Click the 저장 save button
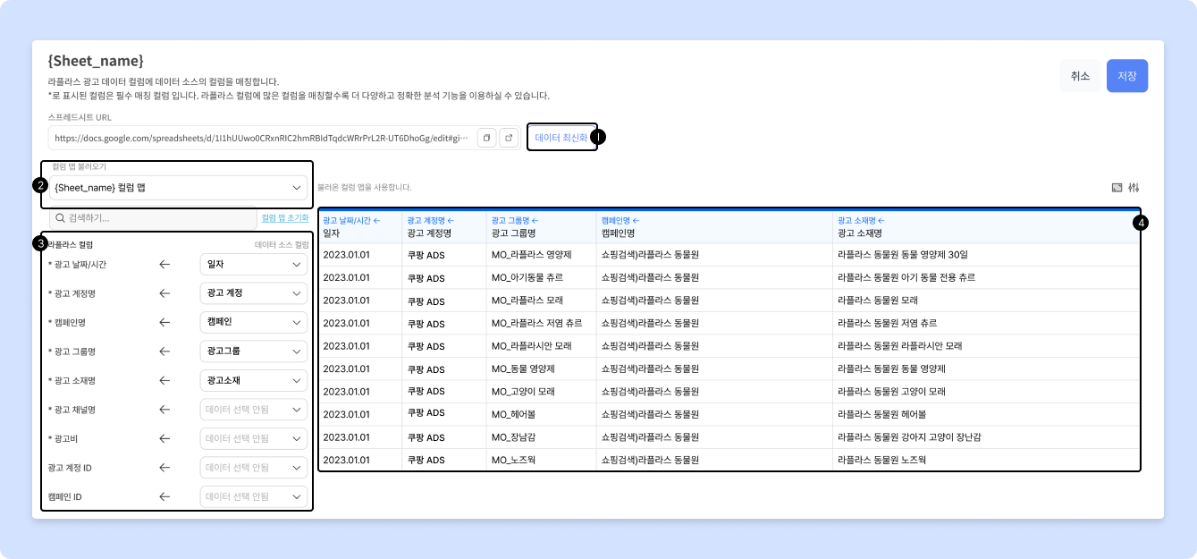 click(1126, 76)
